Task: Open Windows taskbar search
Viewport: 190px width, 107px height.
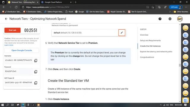Action: (x=7, y=105)
